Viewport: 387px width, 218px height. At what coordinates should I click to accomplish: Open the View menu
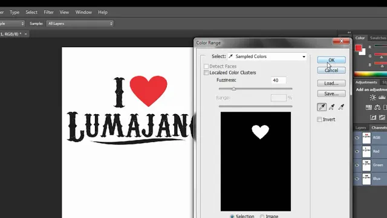click(64, 12)
